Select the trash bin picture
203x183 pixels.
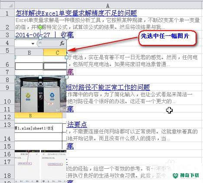[40, 94]
